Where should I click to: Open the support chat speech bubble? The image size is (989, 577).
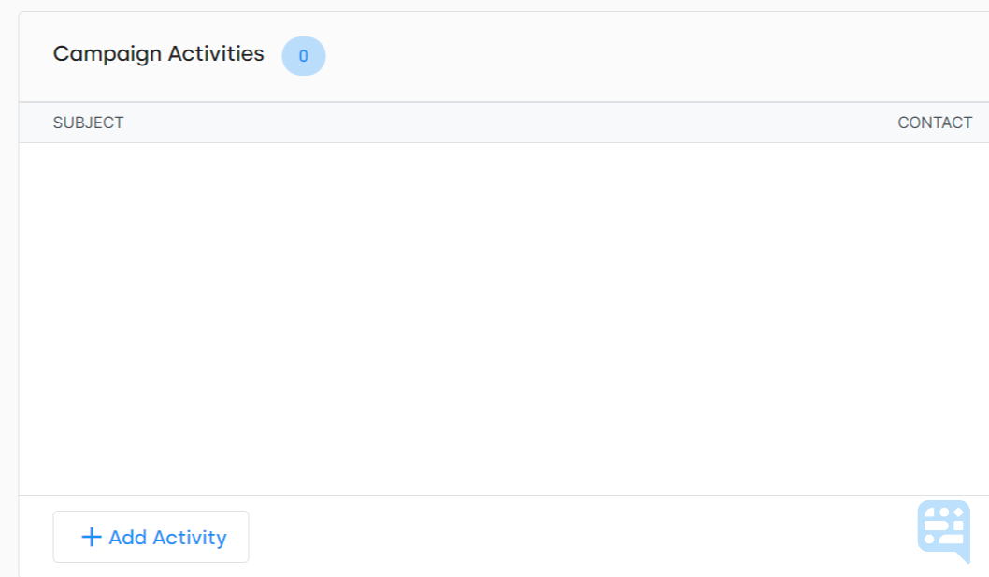[944, 530]
